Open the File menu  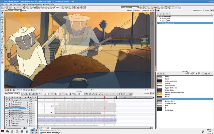point(2,4)
